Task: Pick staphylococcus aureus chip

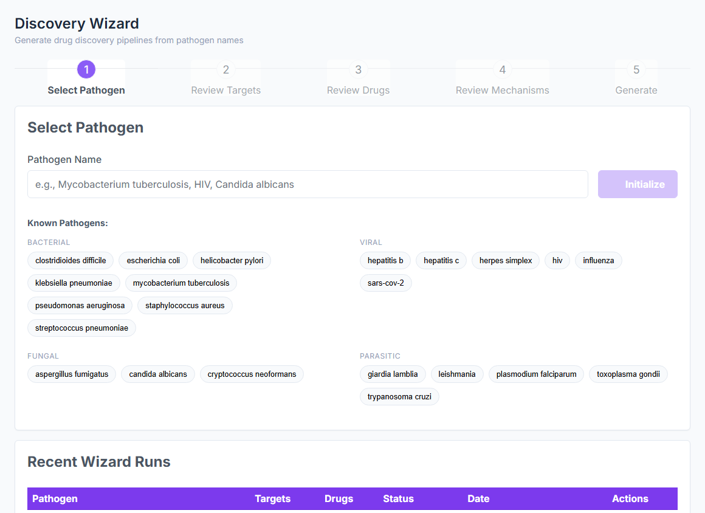Action: [185, 305]
